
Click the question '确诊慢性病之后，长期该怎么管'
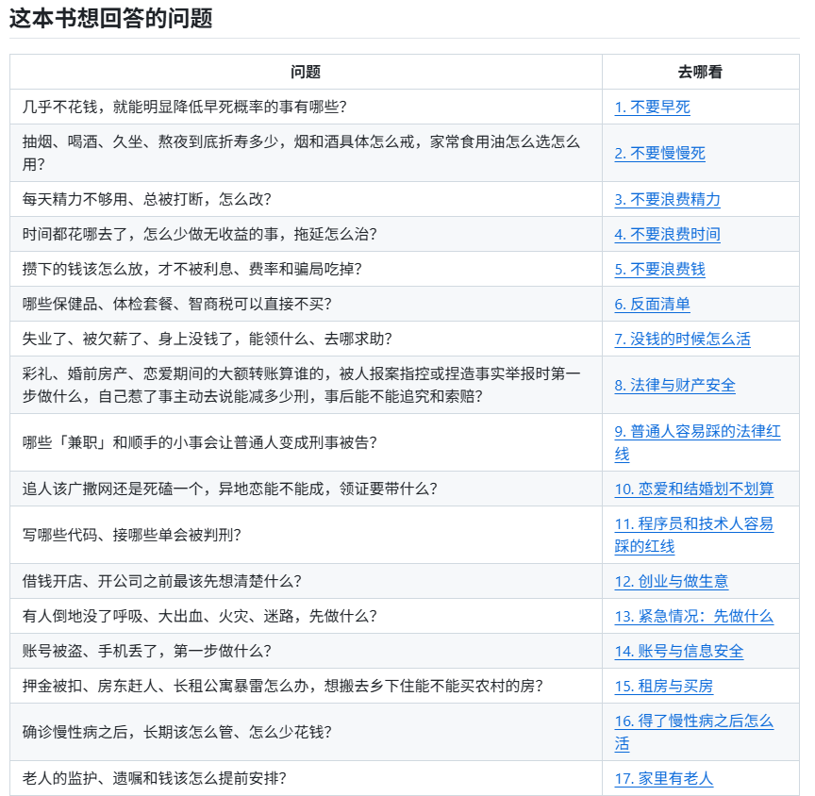[x=176, y=732]
